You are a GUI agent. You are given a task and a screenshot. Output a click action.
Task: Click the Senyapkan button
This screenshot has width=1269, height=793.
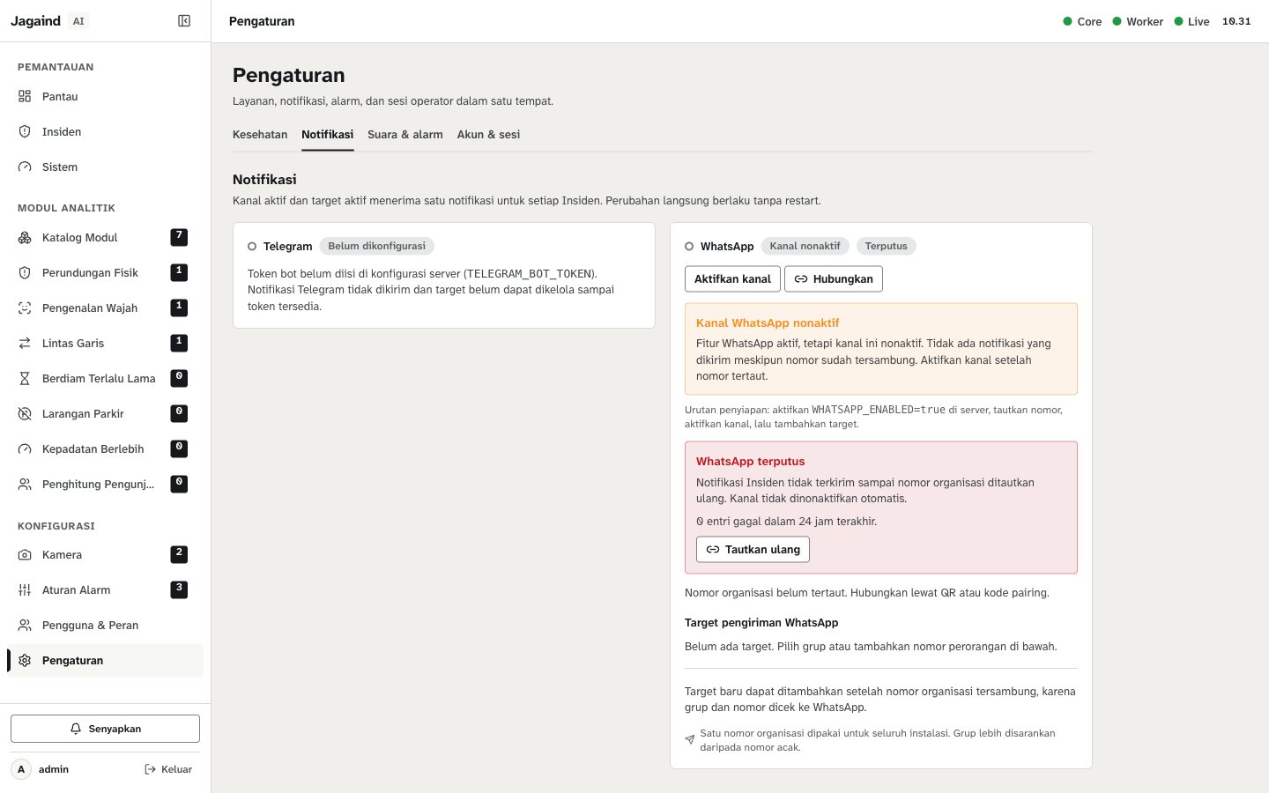(105, 729)
